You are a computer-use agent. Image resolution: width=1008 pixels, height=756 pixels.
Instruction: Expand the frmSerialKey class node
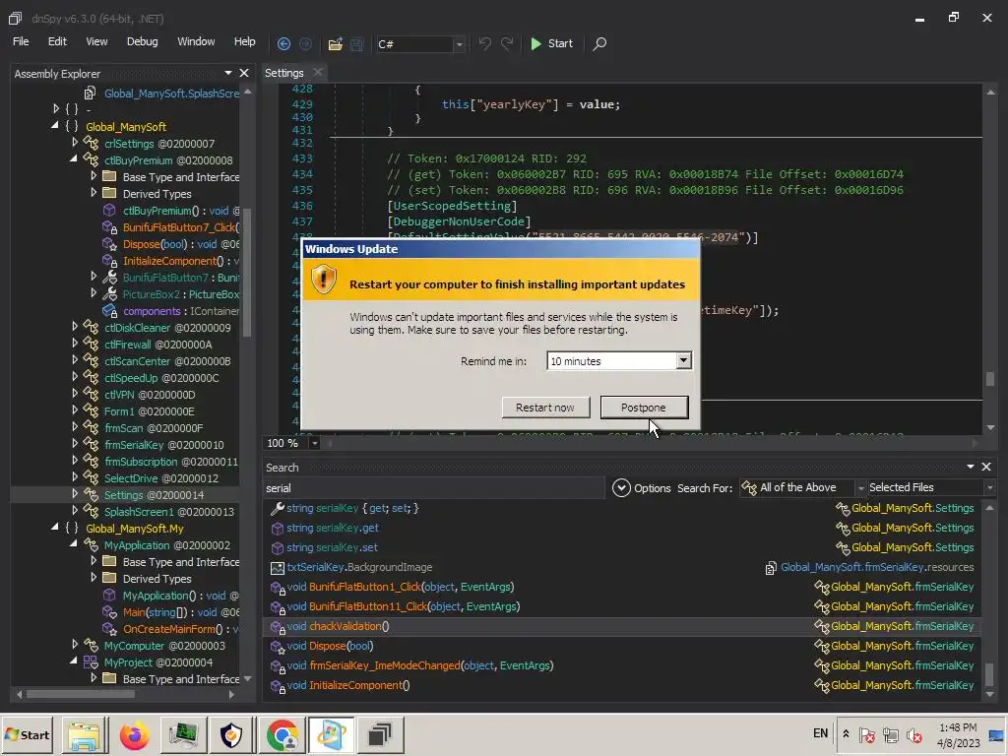point(75,444)
